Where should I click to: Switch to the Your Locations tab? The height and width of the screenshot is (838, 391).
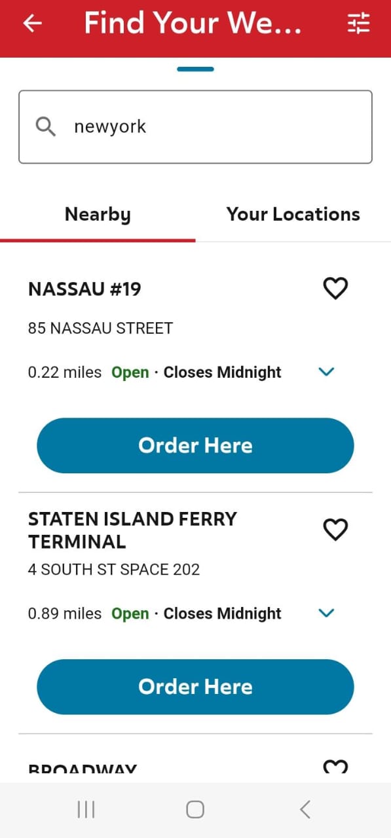[293, 214]
